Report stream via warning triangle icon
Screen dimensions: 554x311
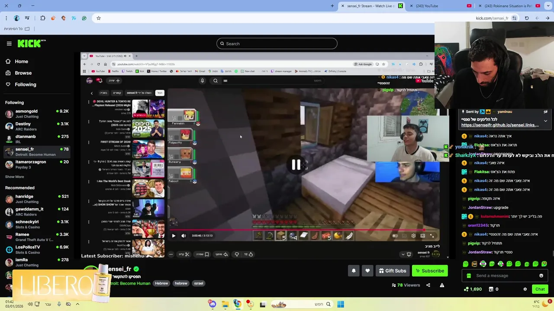442,285
